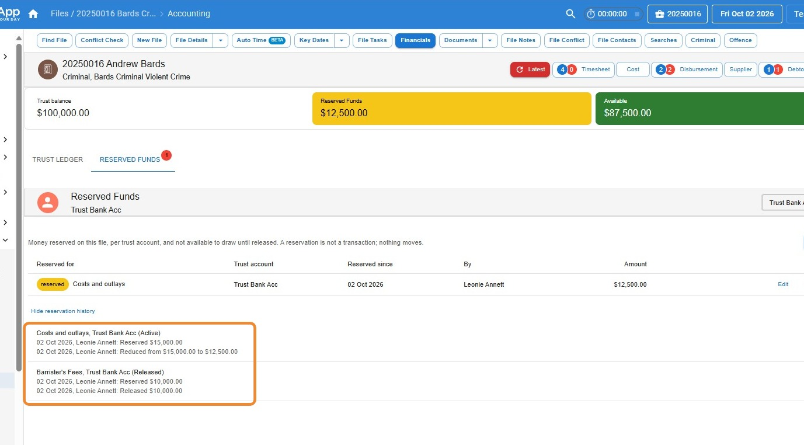804x445 pixels.
Task: Create a New File
Action: [x=149, y=40]
